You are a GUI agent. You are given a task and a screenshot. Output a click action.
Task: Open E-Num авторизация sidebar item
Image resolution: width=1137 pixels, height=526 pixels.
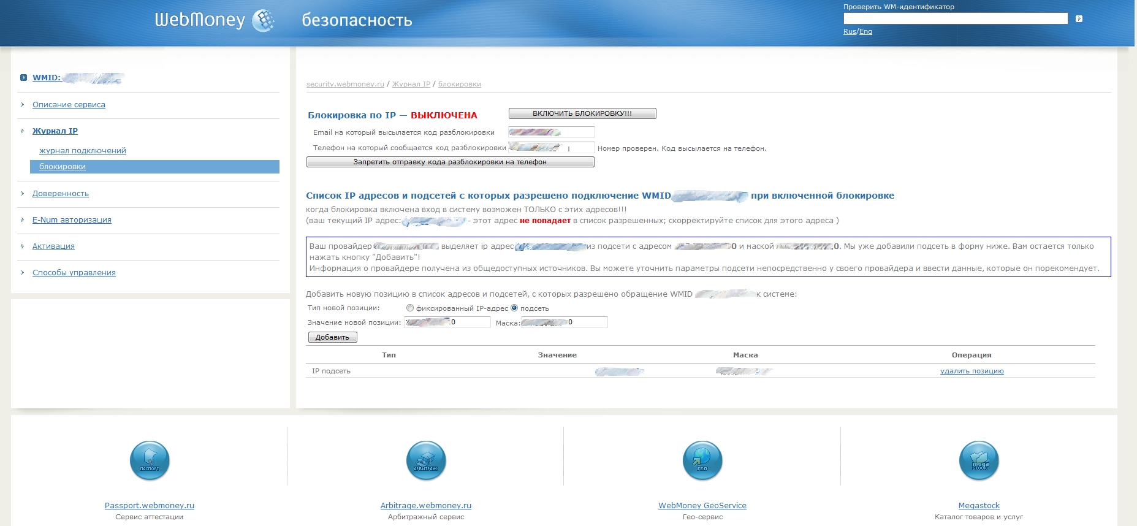(x=72, y=220)
